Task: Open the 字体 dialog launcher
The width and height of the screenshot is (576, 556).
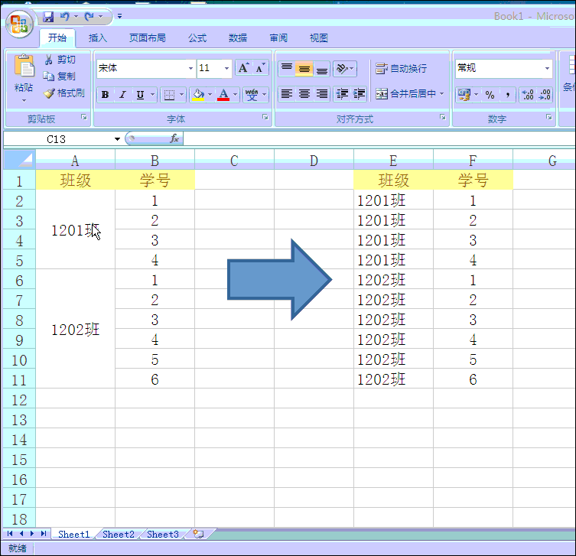Action: coord(265,117)
